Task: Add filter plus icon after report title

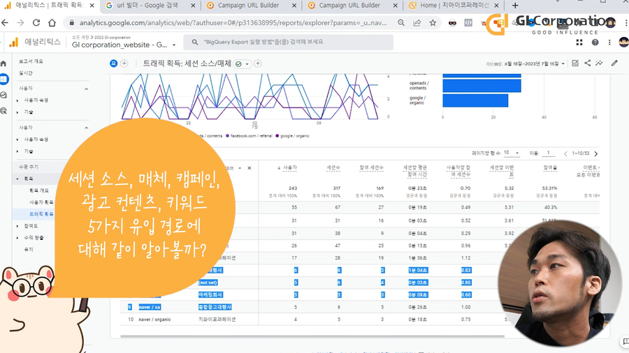Action: pos(257,63)
